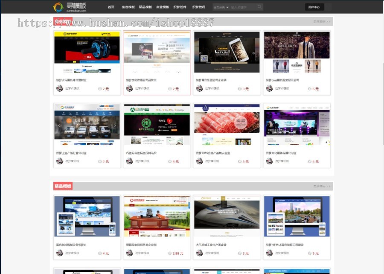Click the 用户中心 button
384x274 pixels.
pyautogui.click(x=314, y=7)
